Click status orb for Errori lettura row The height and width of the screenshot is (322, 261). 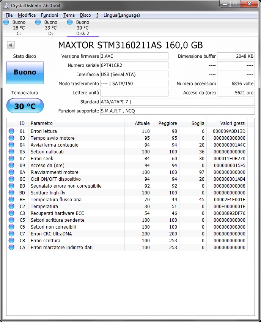tap(11, 131)
